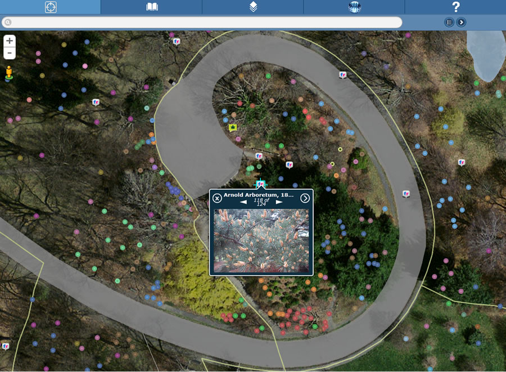
Task: Advance to the next record with the popup arrow
Action: pos(306,198)
